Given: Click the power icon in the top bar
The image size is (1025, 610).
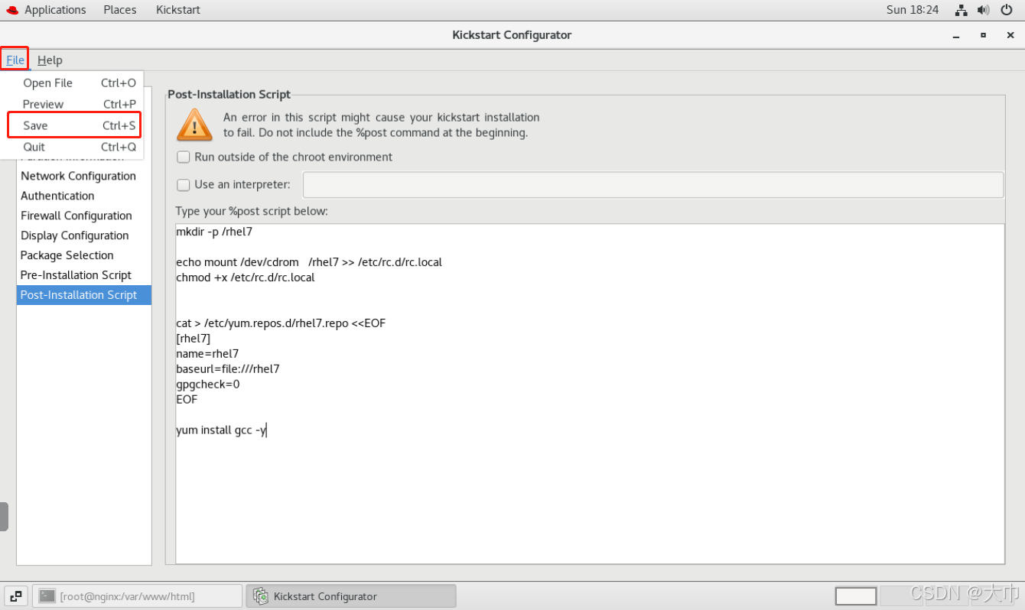Looking at the screenshot, I should [x=1007, y=10].
